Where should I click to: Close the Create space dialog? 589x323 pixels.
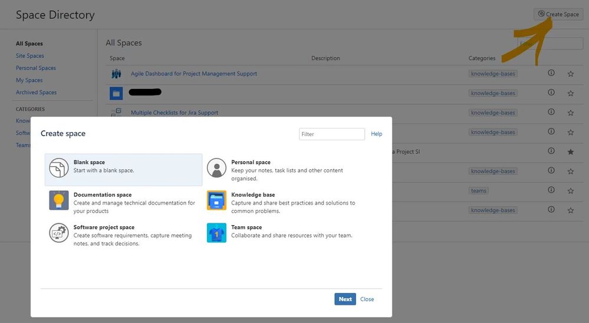point(367,299)
